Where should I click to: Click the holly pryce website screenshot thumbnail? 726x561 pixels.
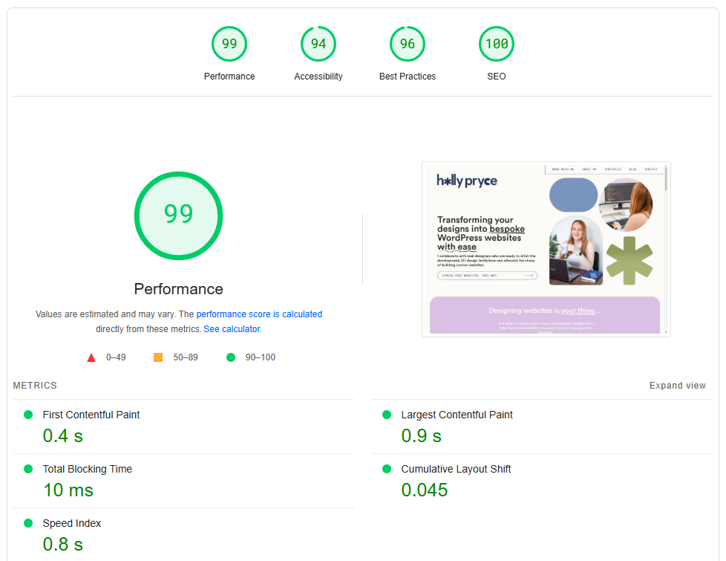point(546,249)
